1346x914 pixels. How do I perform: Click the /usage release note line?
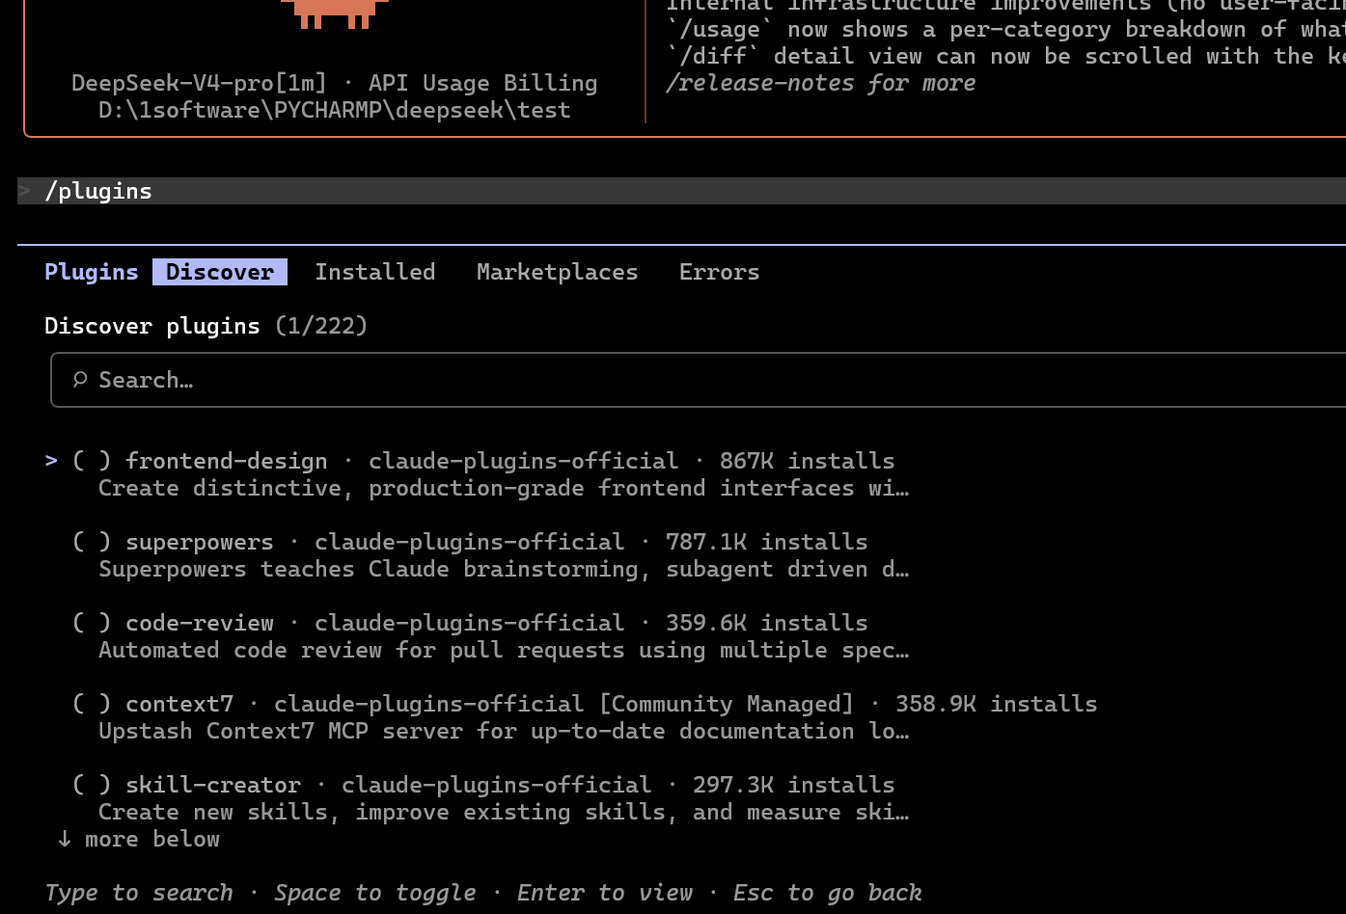click(x=1005, y=29)
